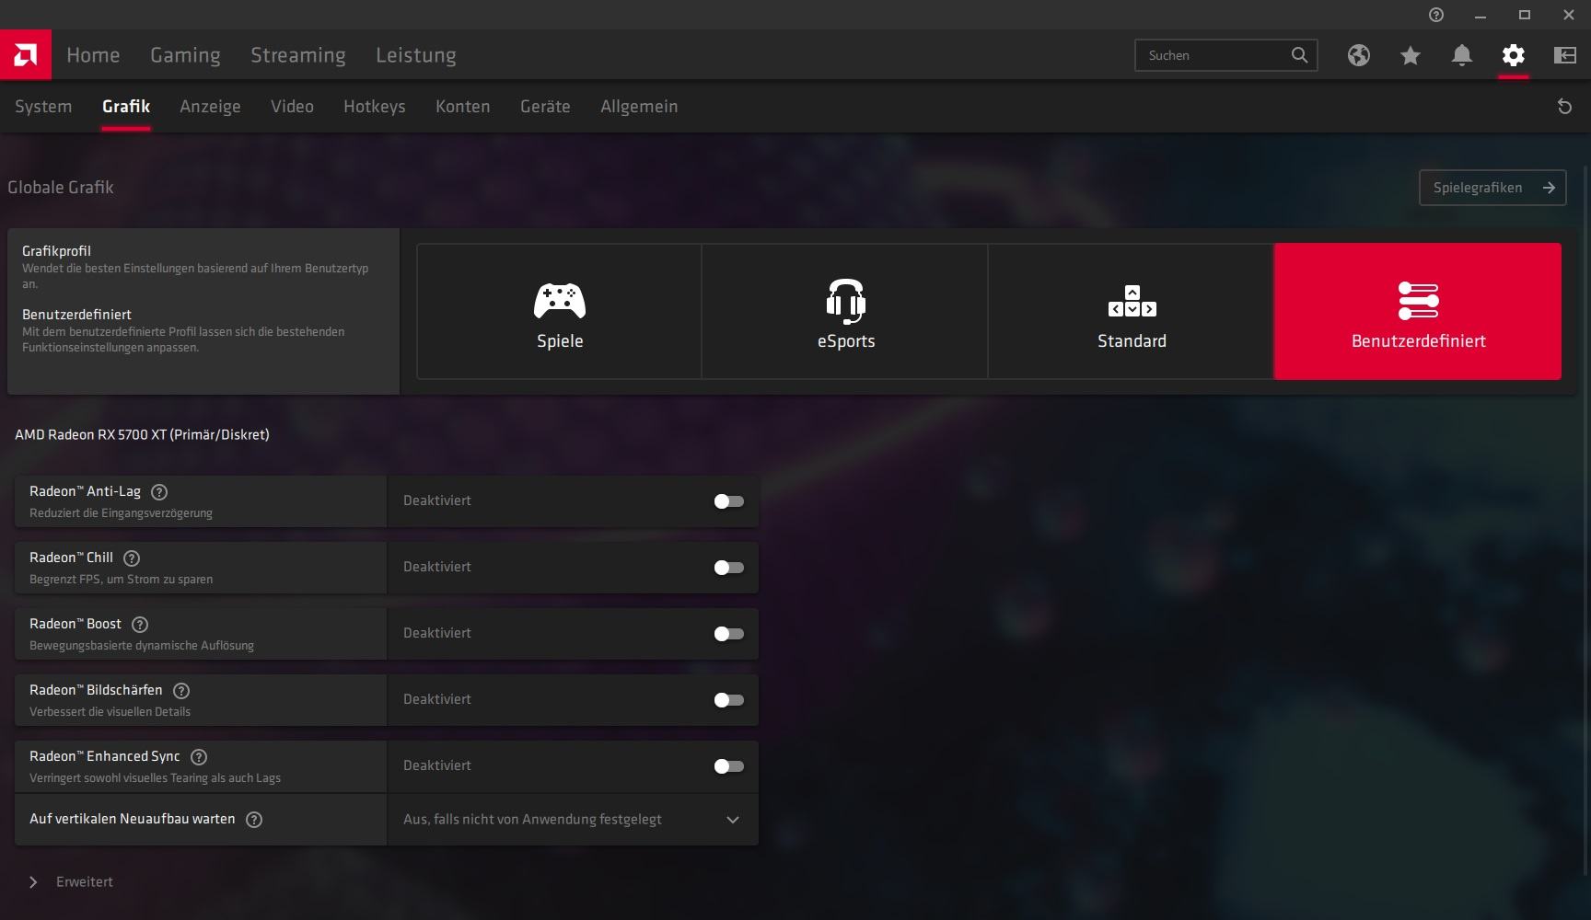Screen dimensions: 1591x920
Task: Open the vertical sync dropdown
Action: click(x=573, y=820)
